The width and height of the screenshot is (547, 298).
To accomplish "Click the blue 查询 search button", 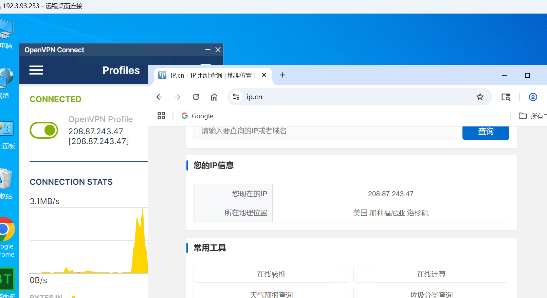I will pos(486,132).
